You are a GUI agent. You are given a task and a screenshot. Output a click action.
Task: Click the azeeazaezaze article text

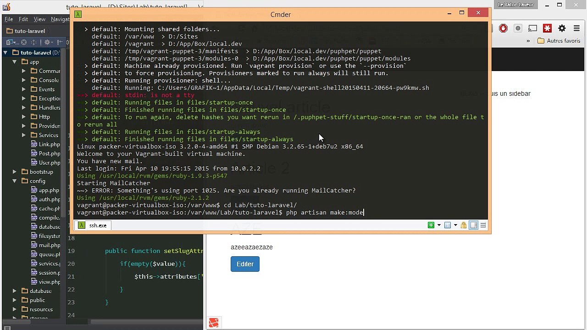point(252,247)
